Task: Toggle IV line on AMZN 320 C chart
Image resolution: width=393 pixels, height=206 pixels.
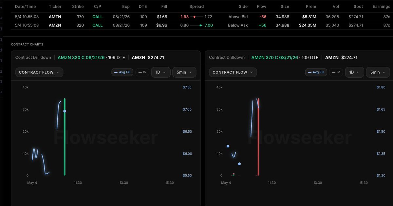Action: [x=142, y=72]
